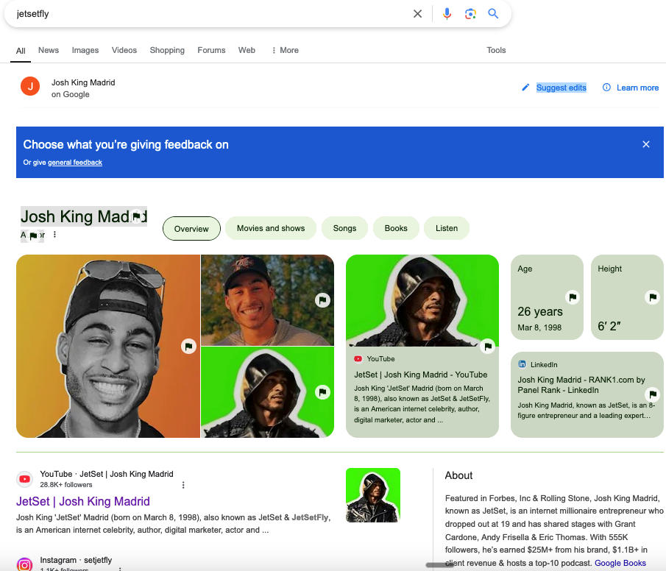Viewport: 666px width, 571px height.
Task: Switch to the News tab
Action: tap(49, 50)
